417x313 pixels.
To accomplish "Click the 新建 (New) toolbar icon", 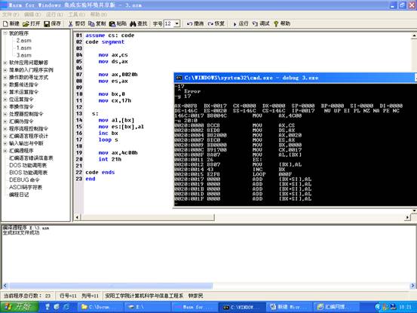I will point(11,23).
